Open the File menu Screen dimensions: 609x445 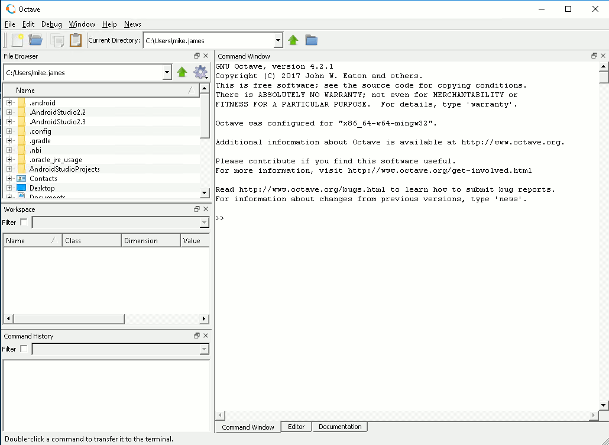tap(9, 24)
